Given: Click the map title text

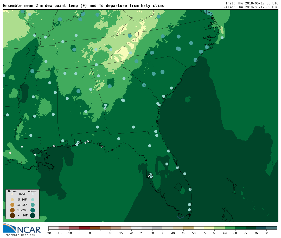Looking at the screenshot, I should (x=84, y=6).
